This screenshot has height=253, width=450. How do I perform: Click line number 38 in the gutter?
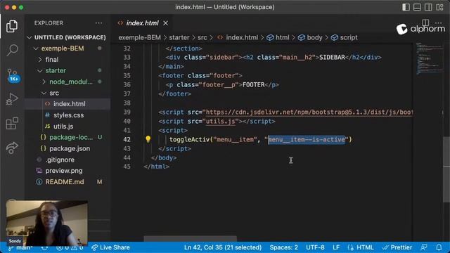[x=127, y=103]
